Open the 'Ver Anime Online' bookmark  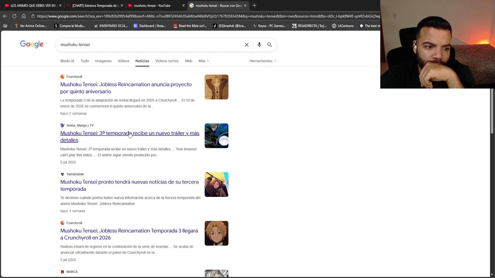pyautogui.click(x=30, y=26)
